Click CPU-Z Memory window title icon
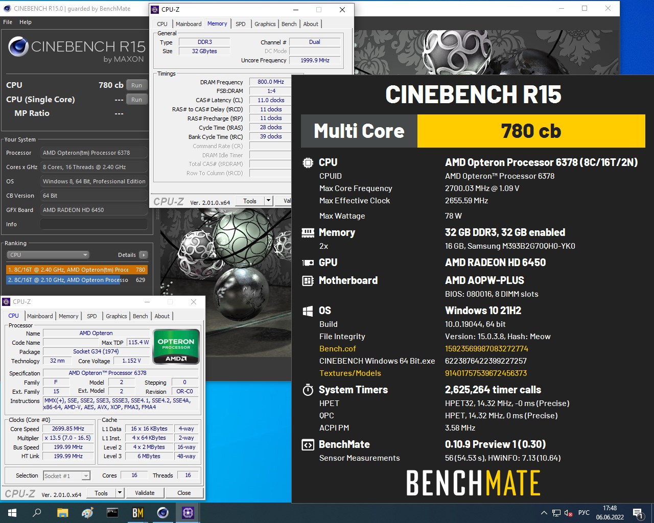654x523 pixels. tap(155, 9)
